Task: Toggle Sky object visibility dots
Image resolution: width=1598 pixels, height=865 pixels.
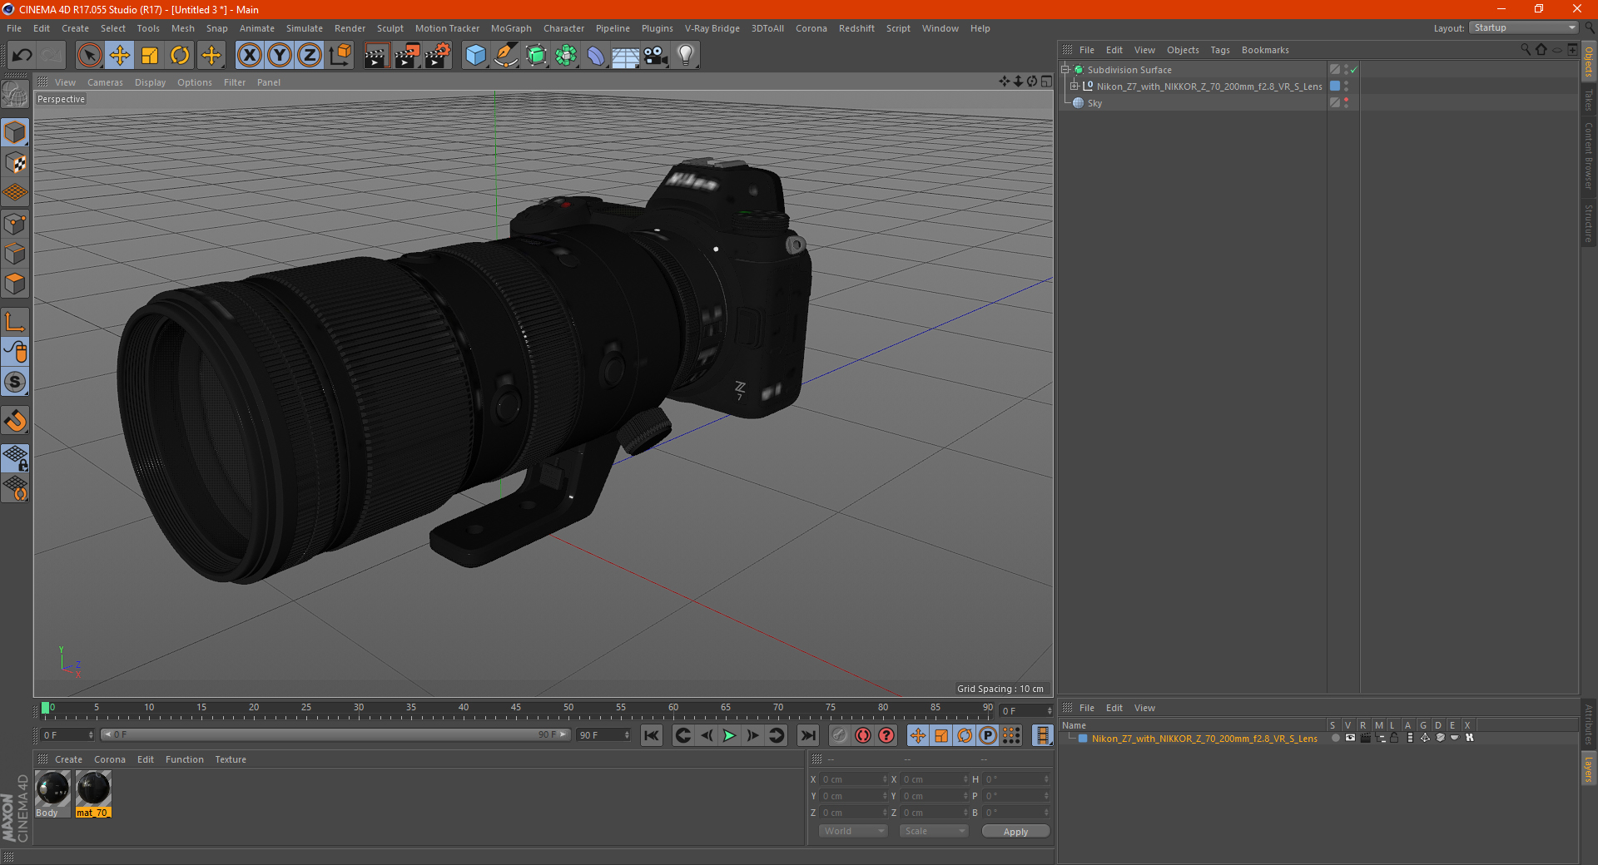Action: tap(1346, 103)
